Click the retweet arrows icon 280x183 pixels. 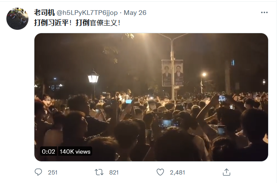99,172
